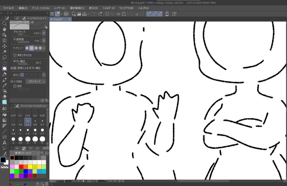Select the Object operation tool
Image resolution: width=287 pixels, height=186 pixels.
tap(4, 35)
